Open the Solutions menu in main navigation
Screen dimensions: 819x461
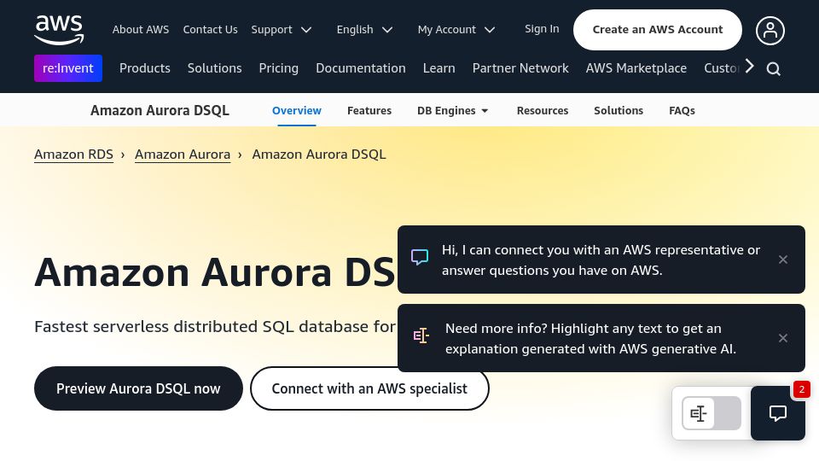(x=215, y=68)
